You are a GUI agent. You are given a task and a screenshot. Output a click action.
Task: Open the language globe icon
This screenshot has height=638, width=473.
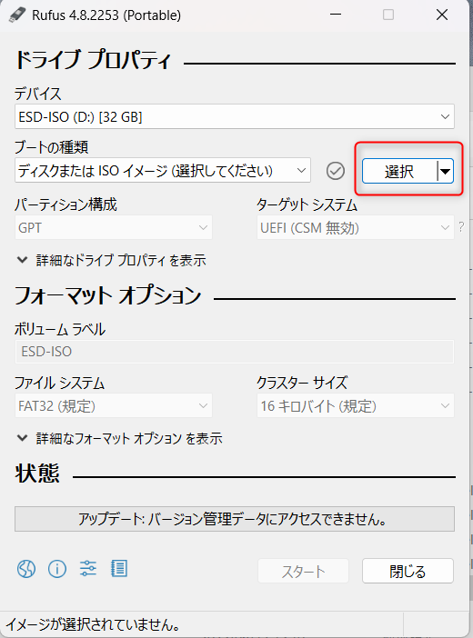(x=26, y=568)
